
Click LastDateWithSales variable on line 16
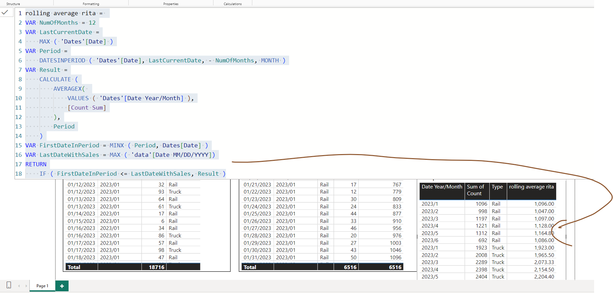[x=69, y=155]
